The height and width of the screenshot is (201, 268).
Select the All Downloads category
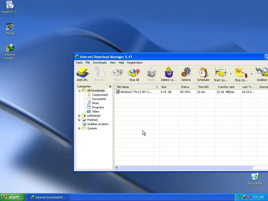coord(96,91)
